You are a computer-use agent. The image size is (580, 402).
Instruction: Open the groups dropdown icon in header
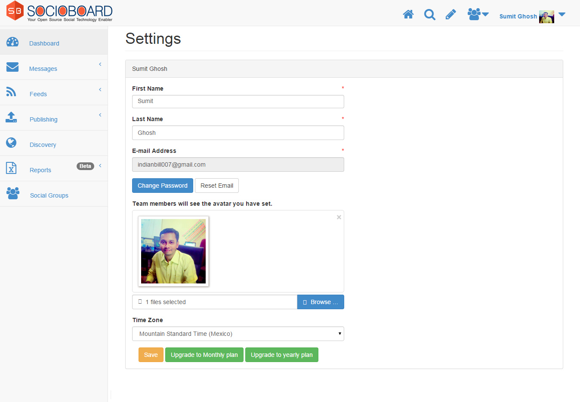coord(478,14)
